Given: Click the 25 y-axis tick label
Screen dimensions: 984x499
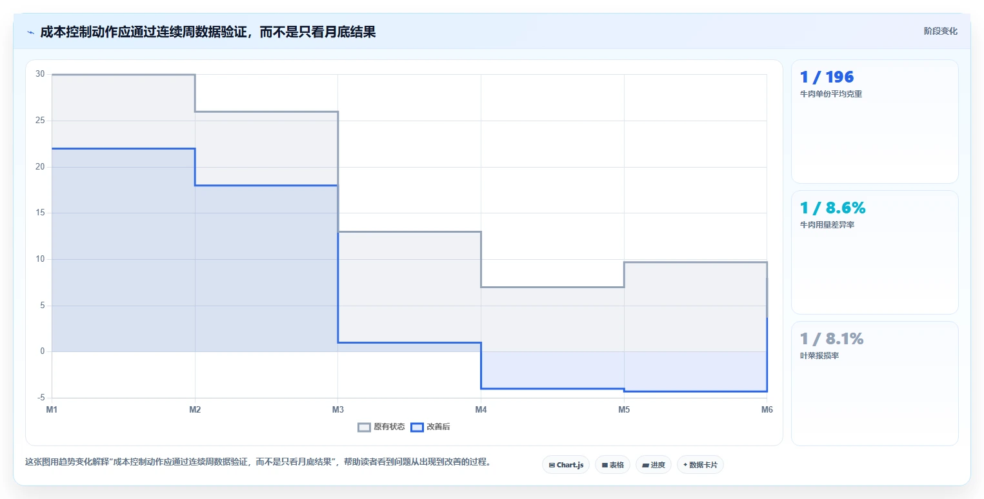Looking at the screenshot, I should tap(40, 121).
